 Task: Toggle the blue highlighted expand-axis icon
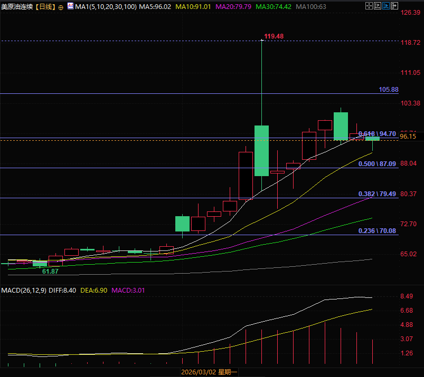point(386,6)
